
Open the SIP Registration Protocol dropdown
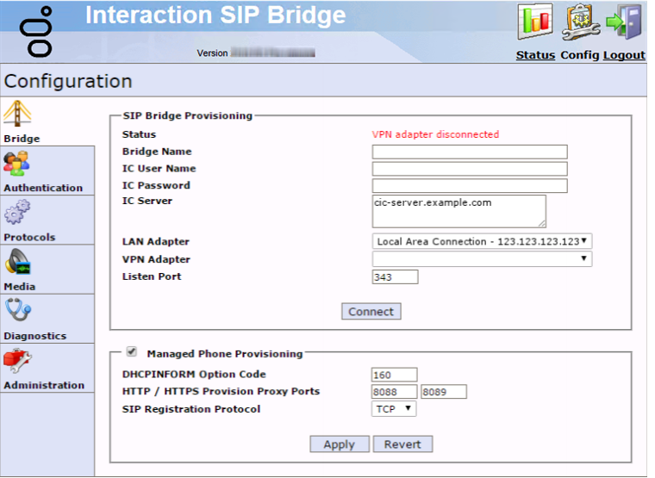click(395, 409)
